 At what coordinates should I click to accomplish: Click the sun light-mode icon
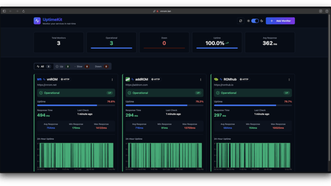pyautogui.click(x=249, y=21)
